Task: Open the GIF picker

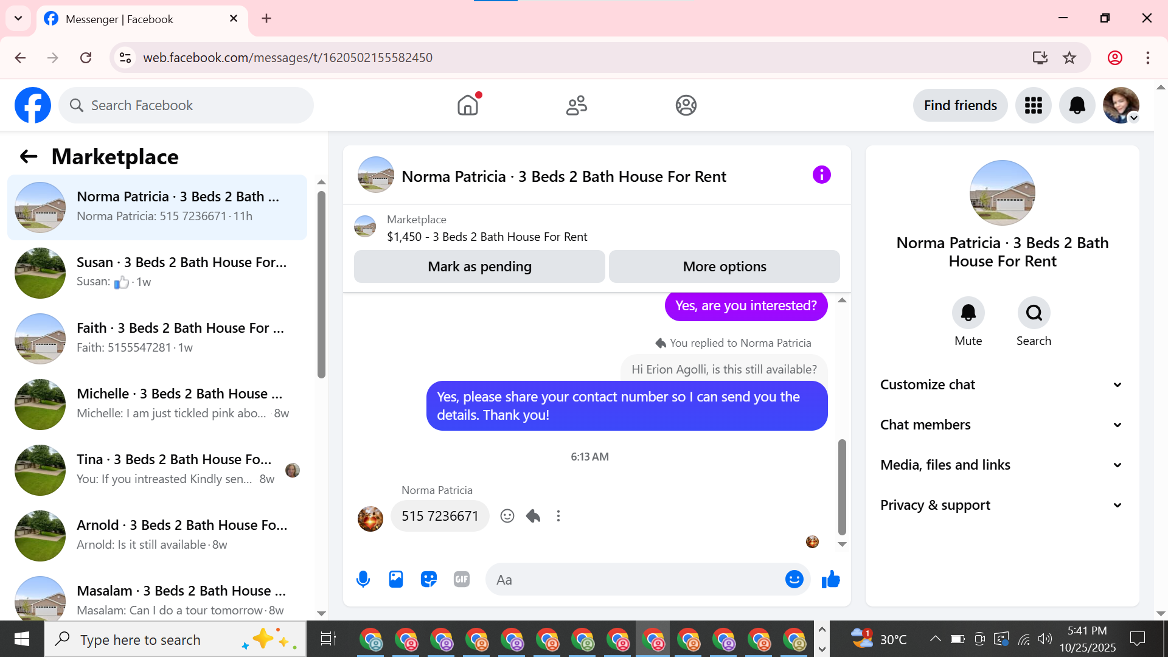Action: [x=462, y=579]
